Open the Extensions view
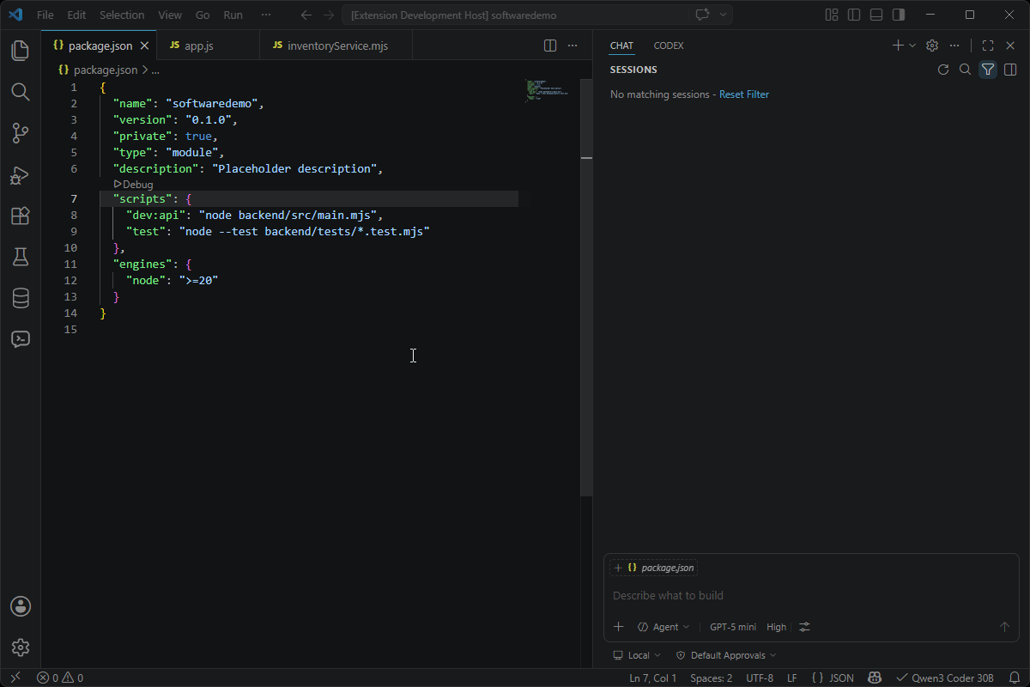The image size is (1030, 687). (x=21, y=216)
